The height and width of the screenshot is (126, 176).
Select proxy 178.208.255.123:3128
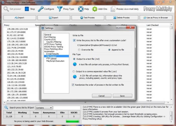[x=17, y=29]
